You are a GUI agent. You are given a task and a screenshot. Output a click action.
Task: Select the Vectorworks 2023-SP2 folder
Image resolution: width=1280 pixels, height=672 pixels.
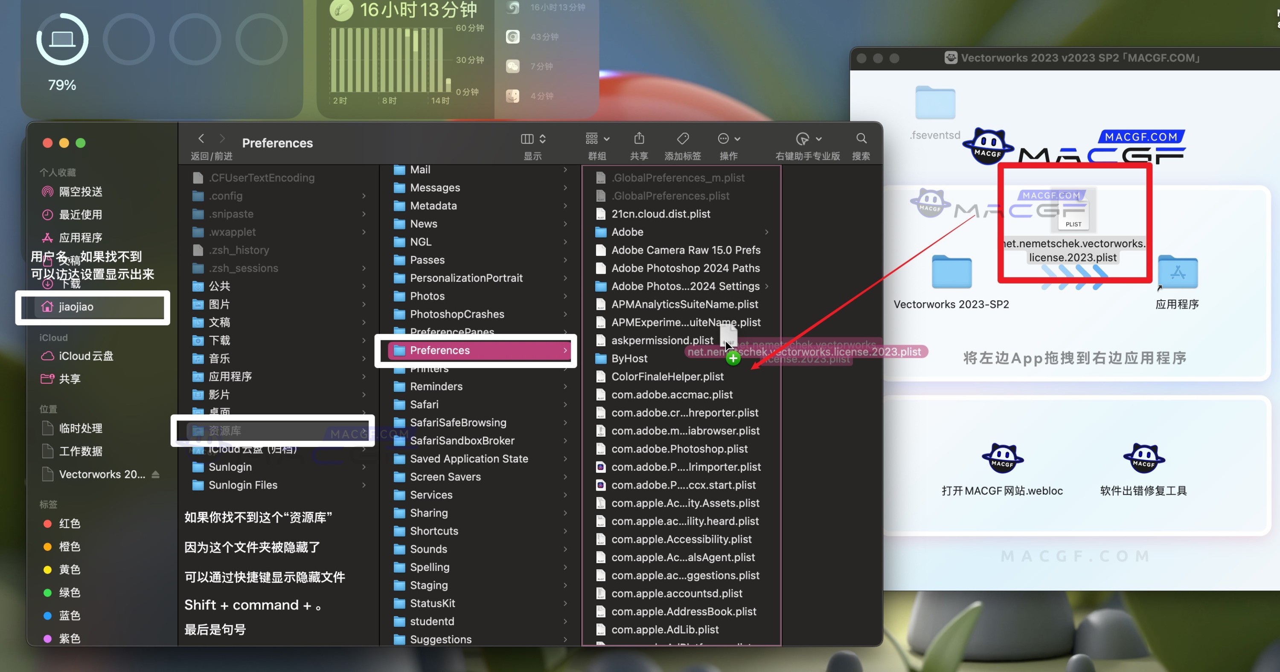click(x=951, y=272)
